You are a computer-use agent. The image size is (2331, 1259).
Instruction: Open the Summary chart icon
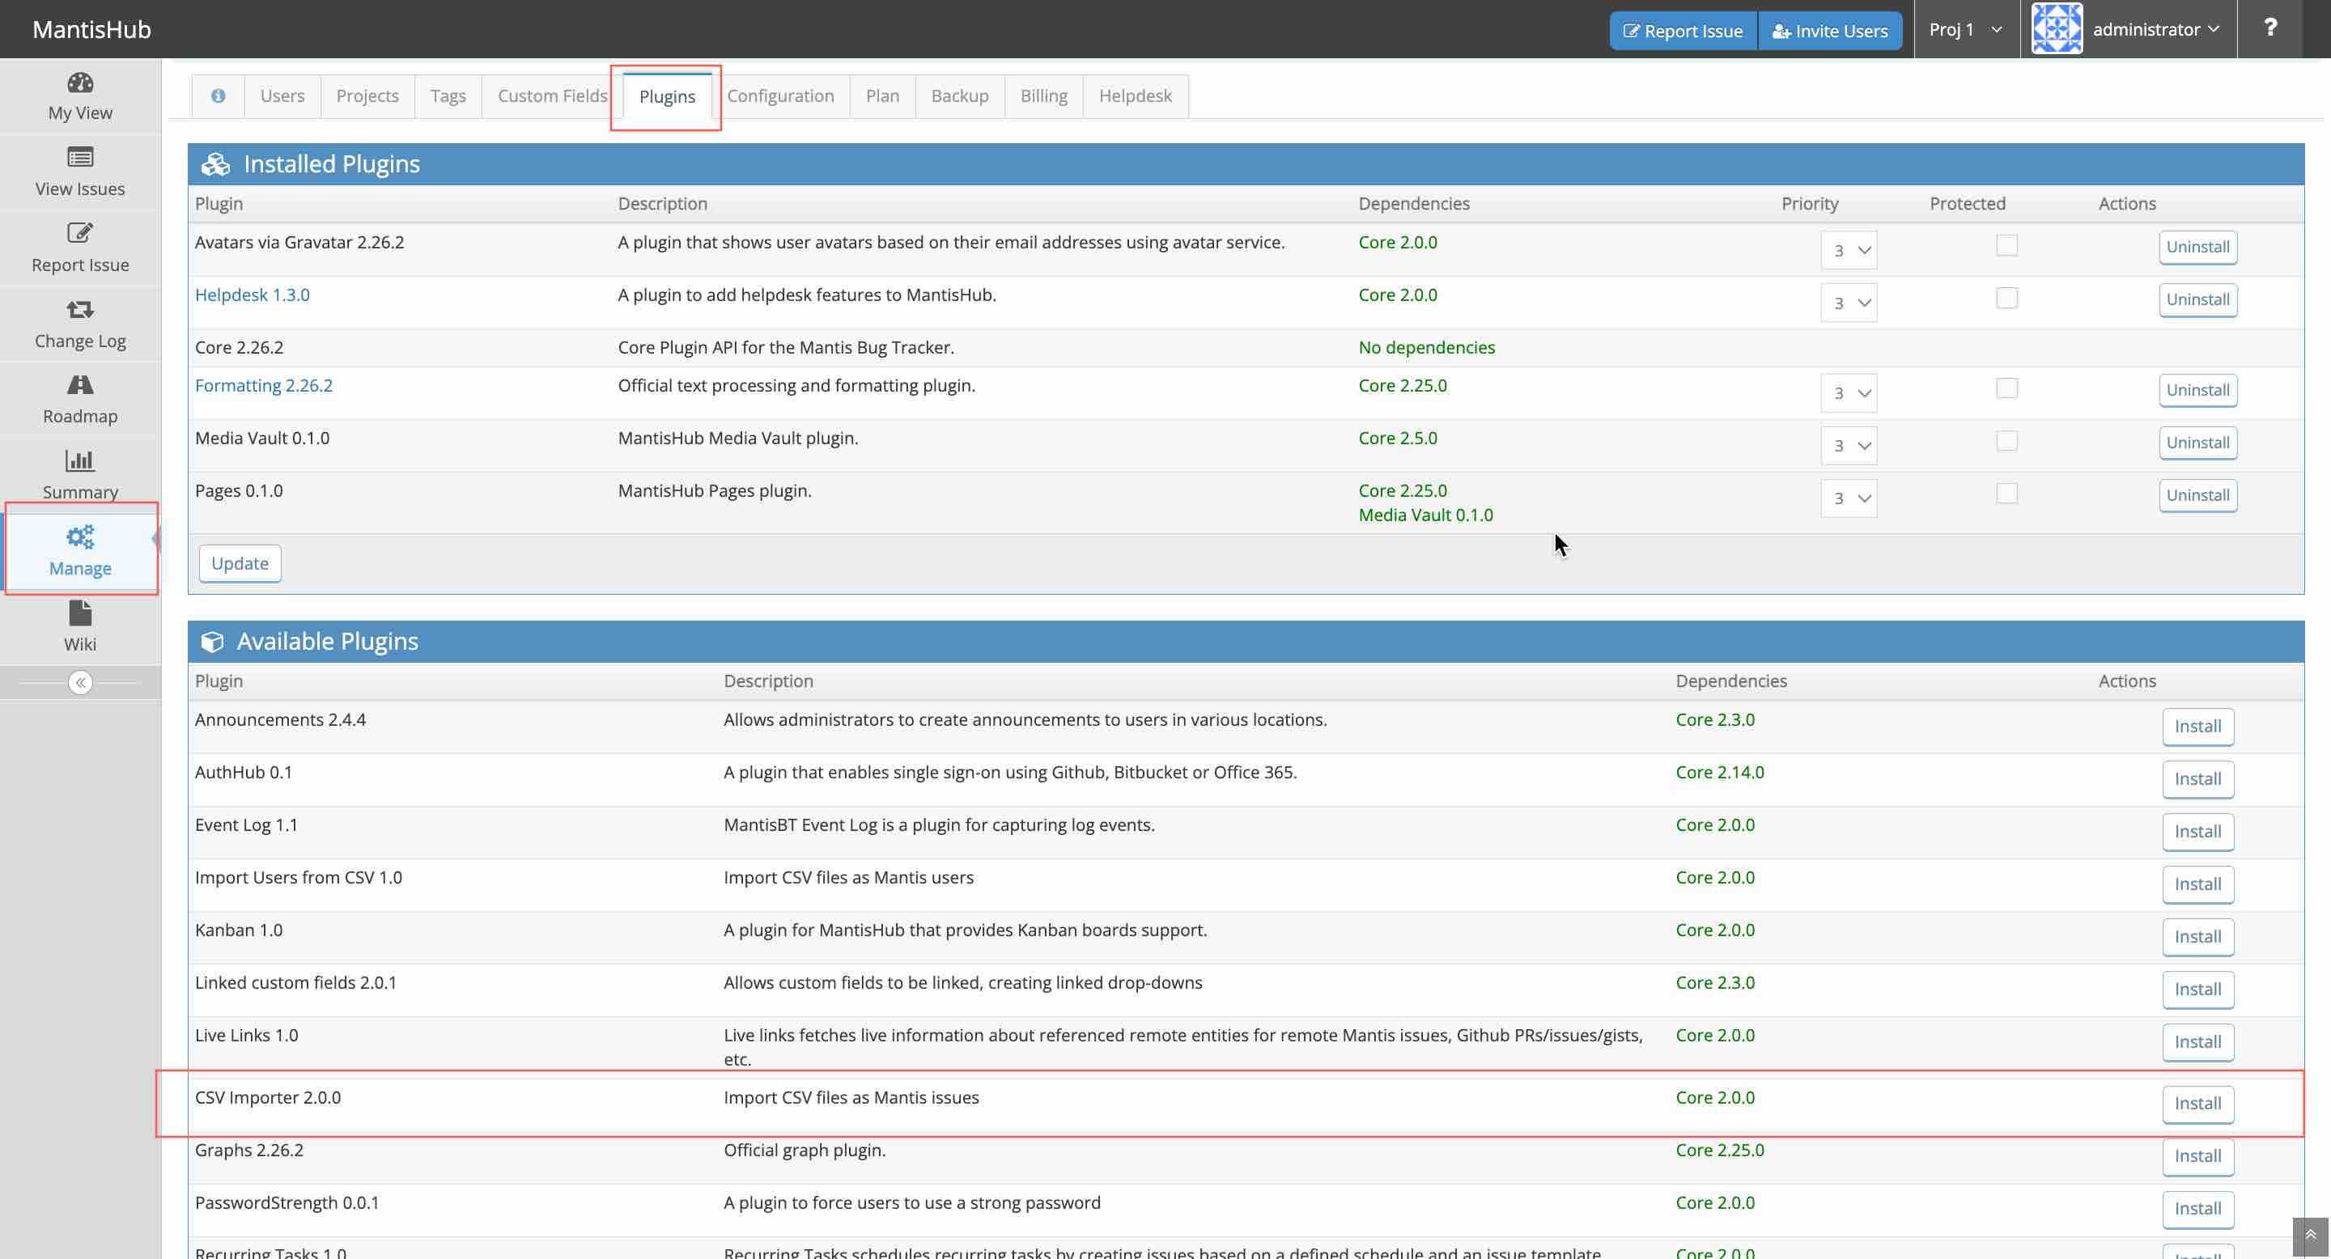79,460
